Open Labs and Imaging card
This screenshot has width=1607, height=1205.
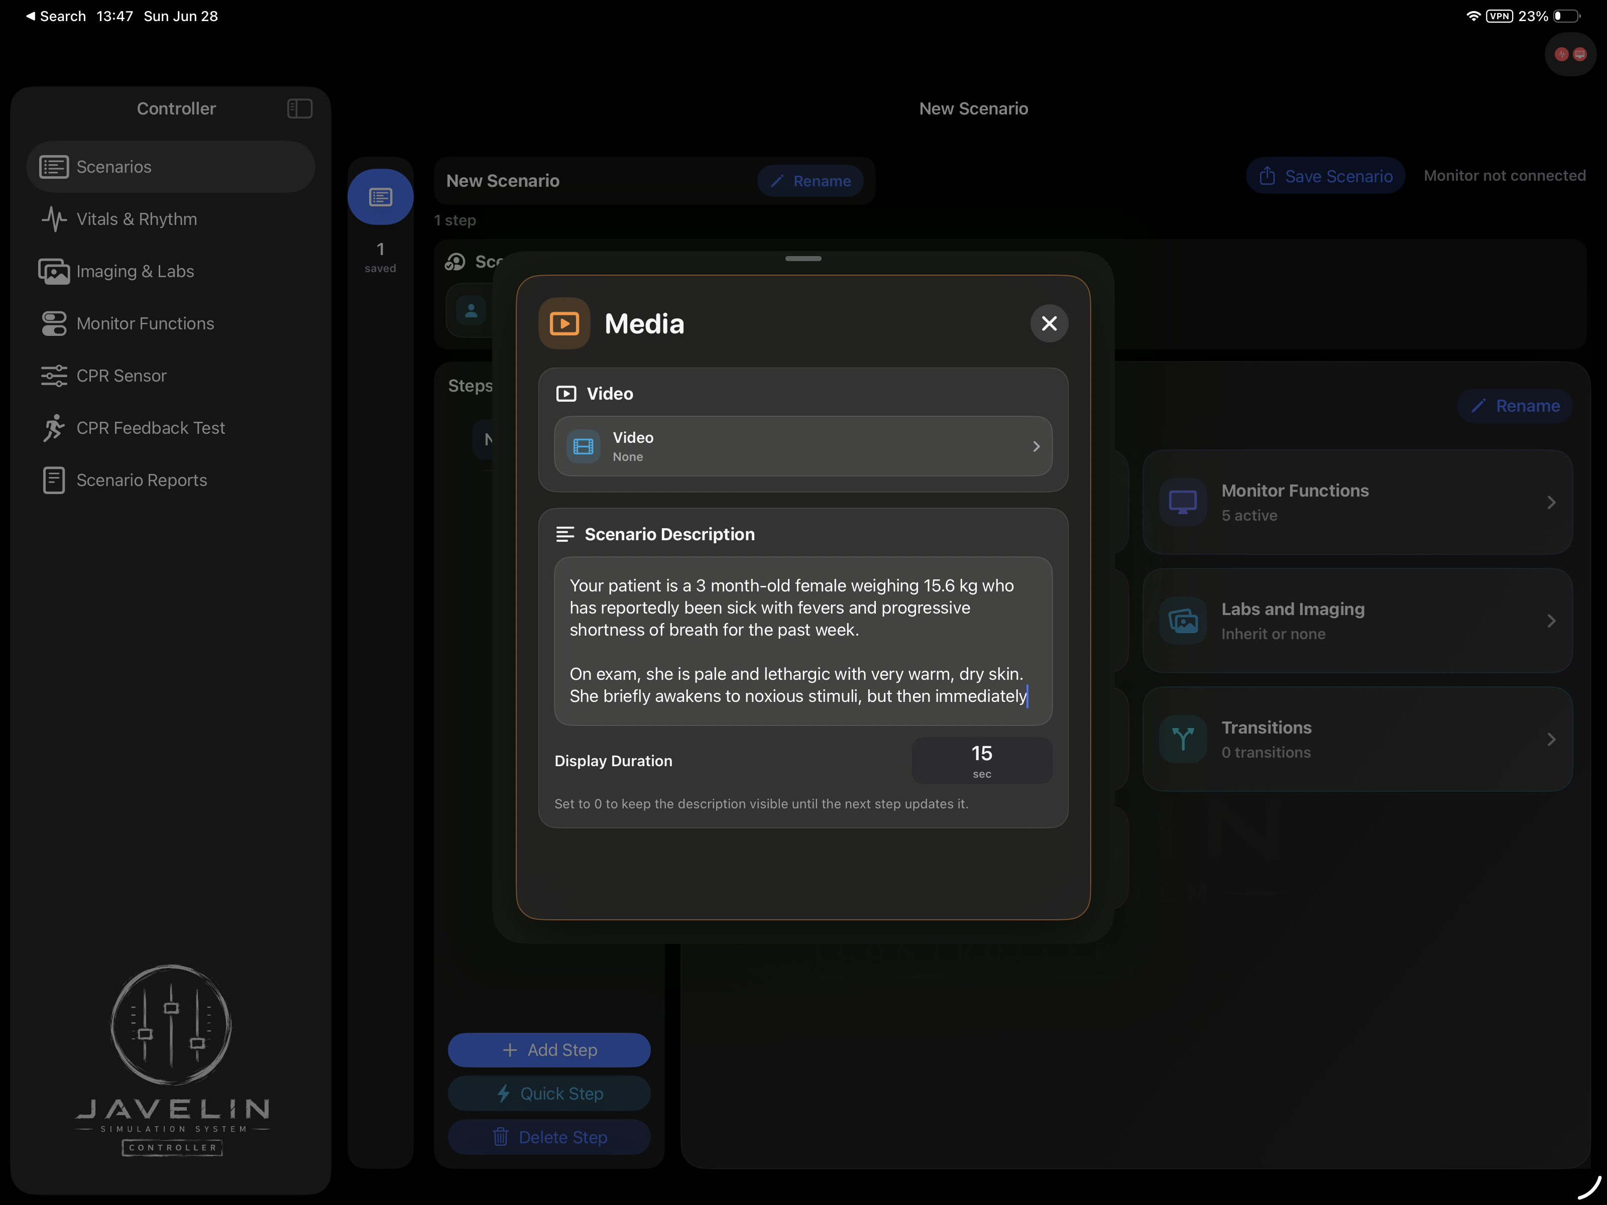pos(1357,620)
